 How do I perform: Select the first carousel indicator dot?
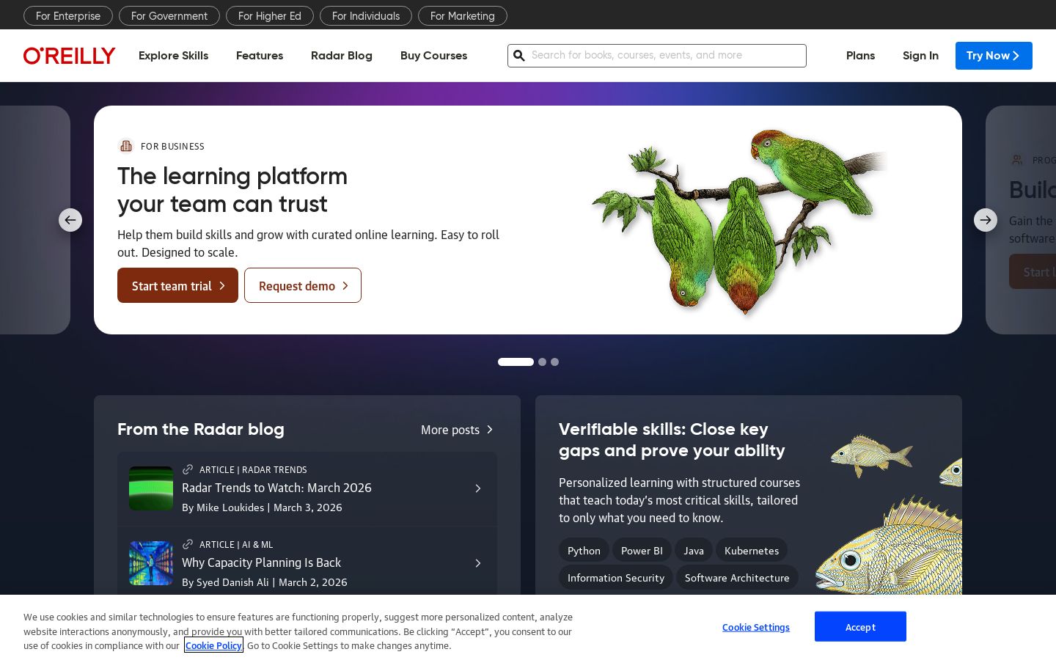[x=516, y=362]
